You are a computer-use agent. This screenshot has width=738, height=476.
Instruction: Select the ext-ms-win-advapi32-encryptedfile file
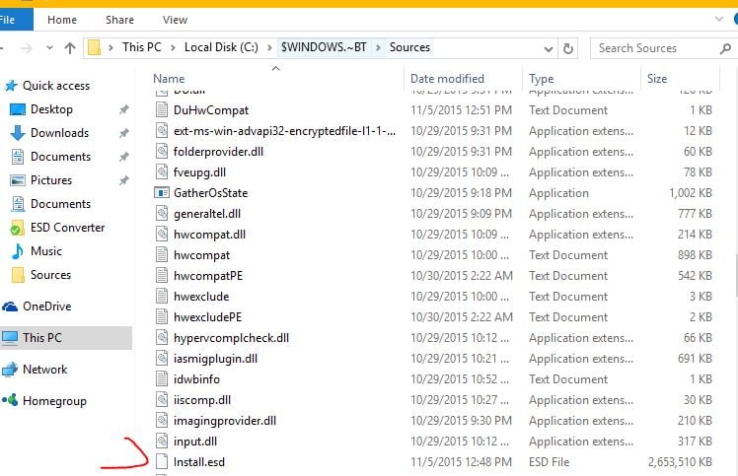[284, 131]
